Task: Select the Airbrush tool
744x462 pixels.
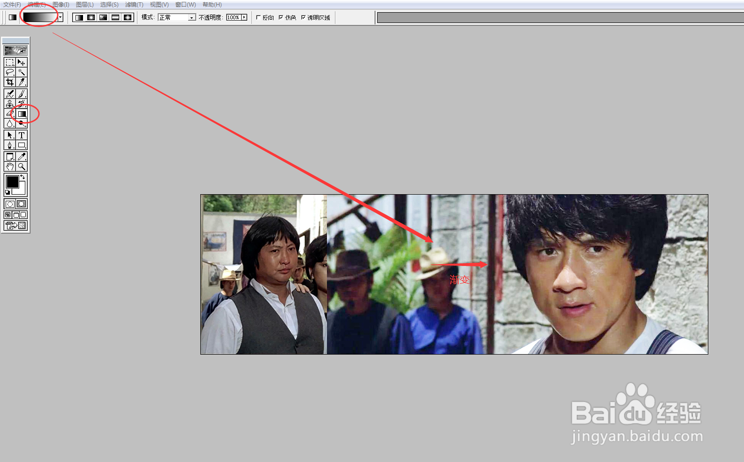Action: 10,94
